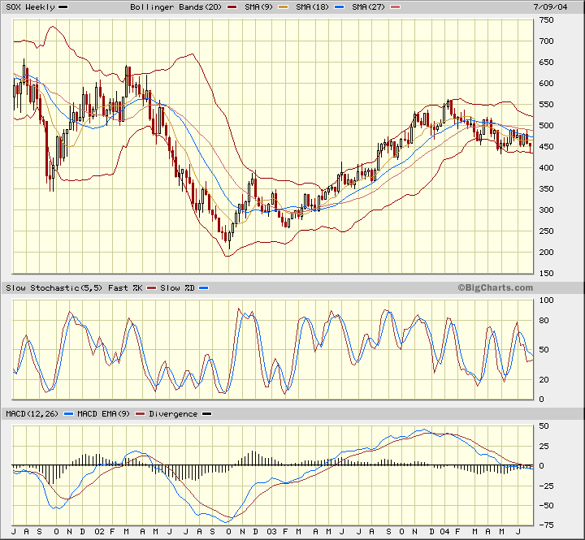Click the orange SMA(9) legend swatch
Image resolution: width=585 pixels, height=540 pixels.
click(284, 7)
